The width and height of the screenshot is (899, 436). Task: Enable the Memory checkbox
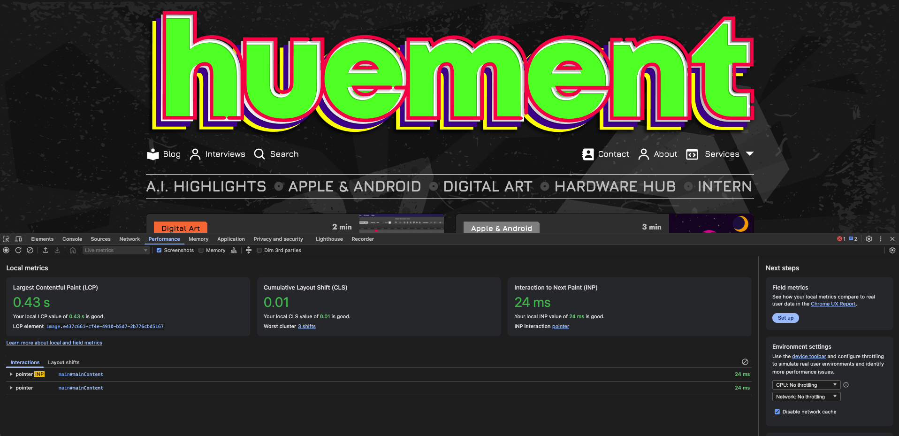tap(201, 250)
